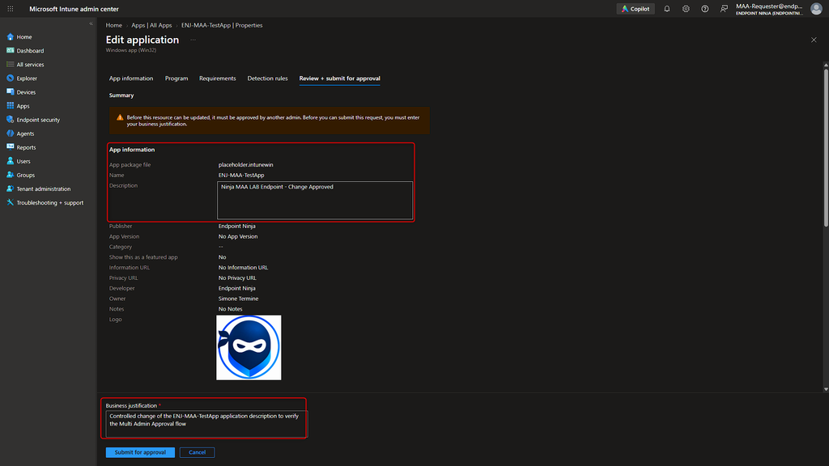Screen dimensions: 829x466
Task: Select Review + submit for approval tab
Action: (x=339, y=78)
